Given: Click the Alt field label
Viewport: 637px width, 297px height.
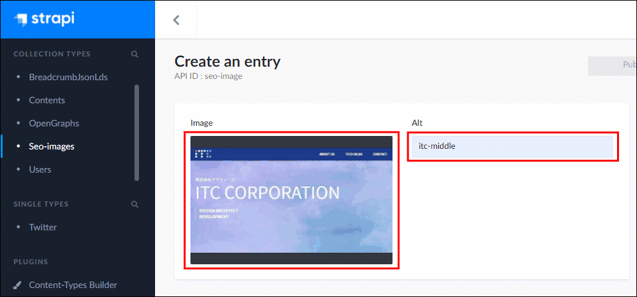Looking at the screenshot, I should tap(417, 123).
